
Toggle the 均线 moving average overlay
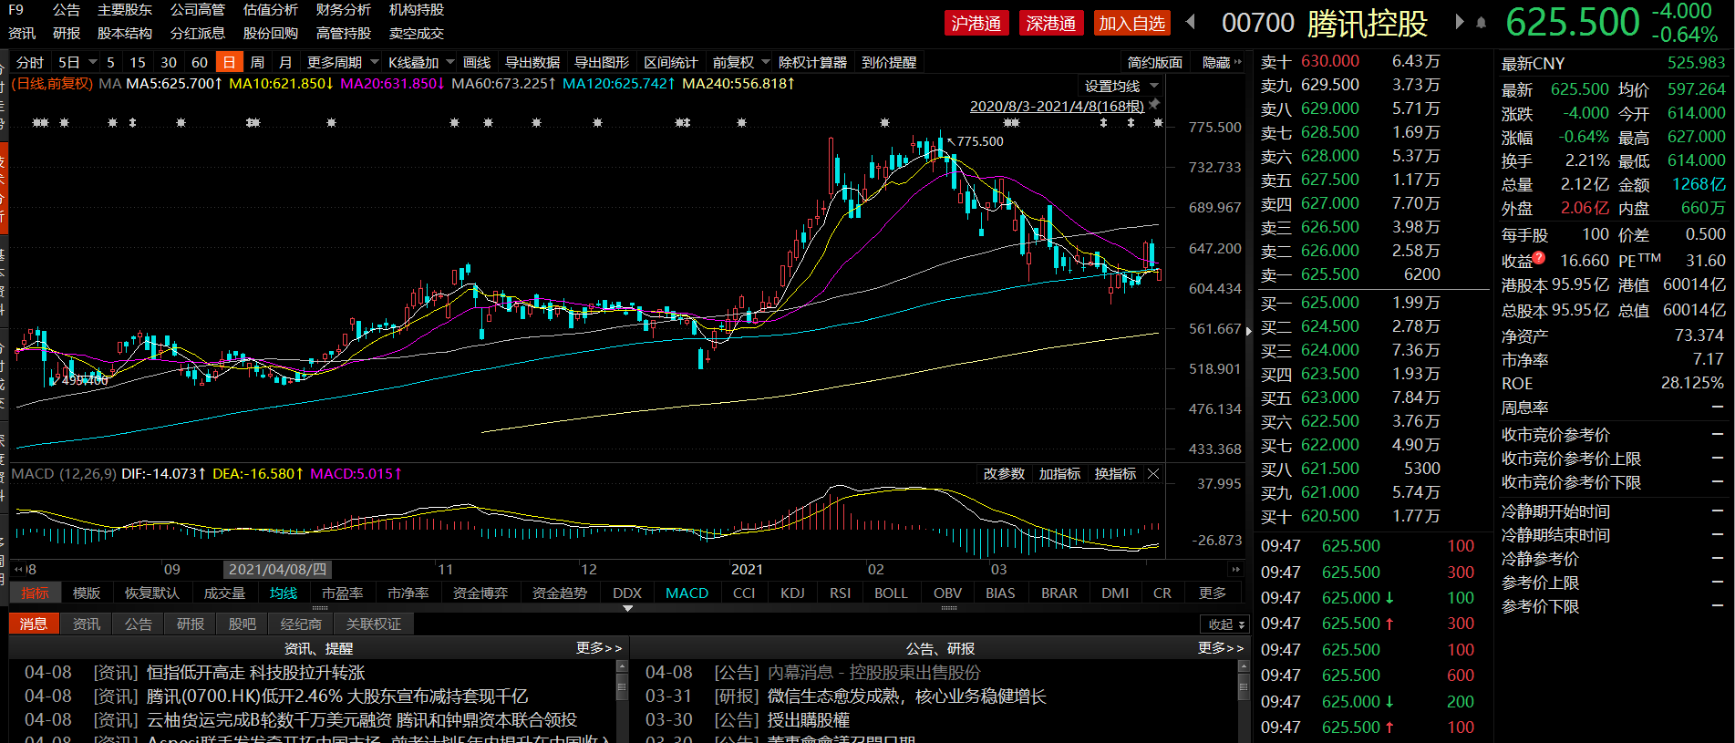[x=284, y=593]
